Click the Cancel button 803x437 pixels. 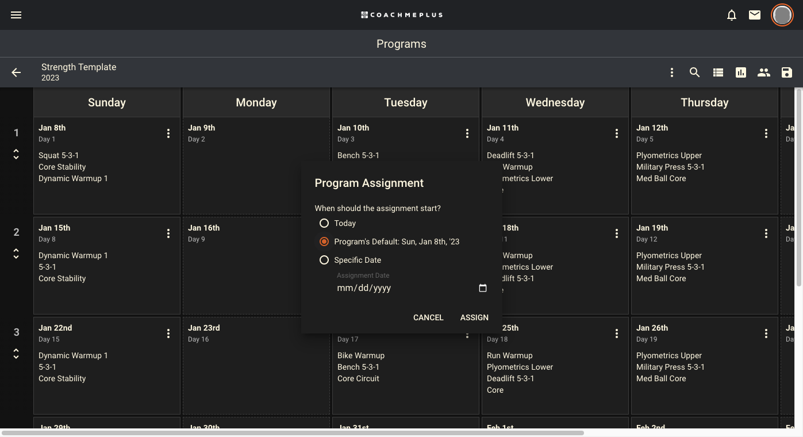tap(428, 317)
